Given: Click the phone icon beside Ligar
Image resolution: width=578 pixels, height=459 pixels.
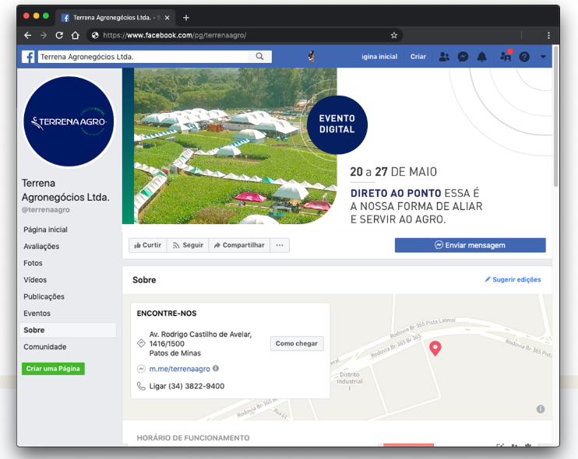Looking at the screenshot, I should click(x=141, y=386).
